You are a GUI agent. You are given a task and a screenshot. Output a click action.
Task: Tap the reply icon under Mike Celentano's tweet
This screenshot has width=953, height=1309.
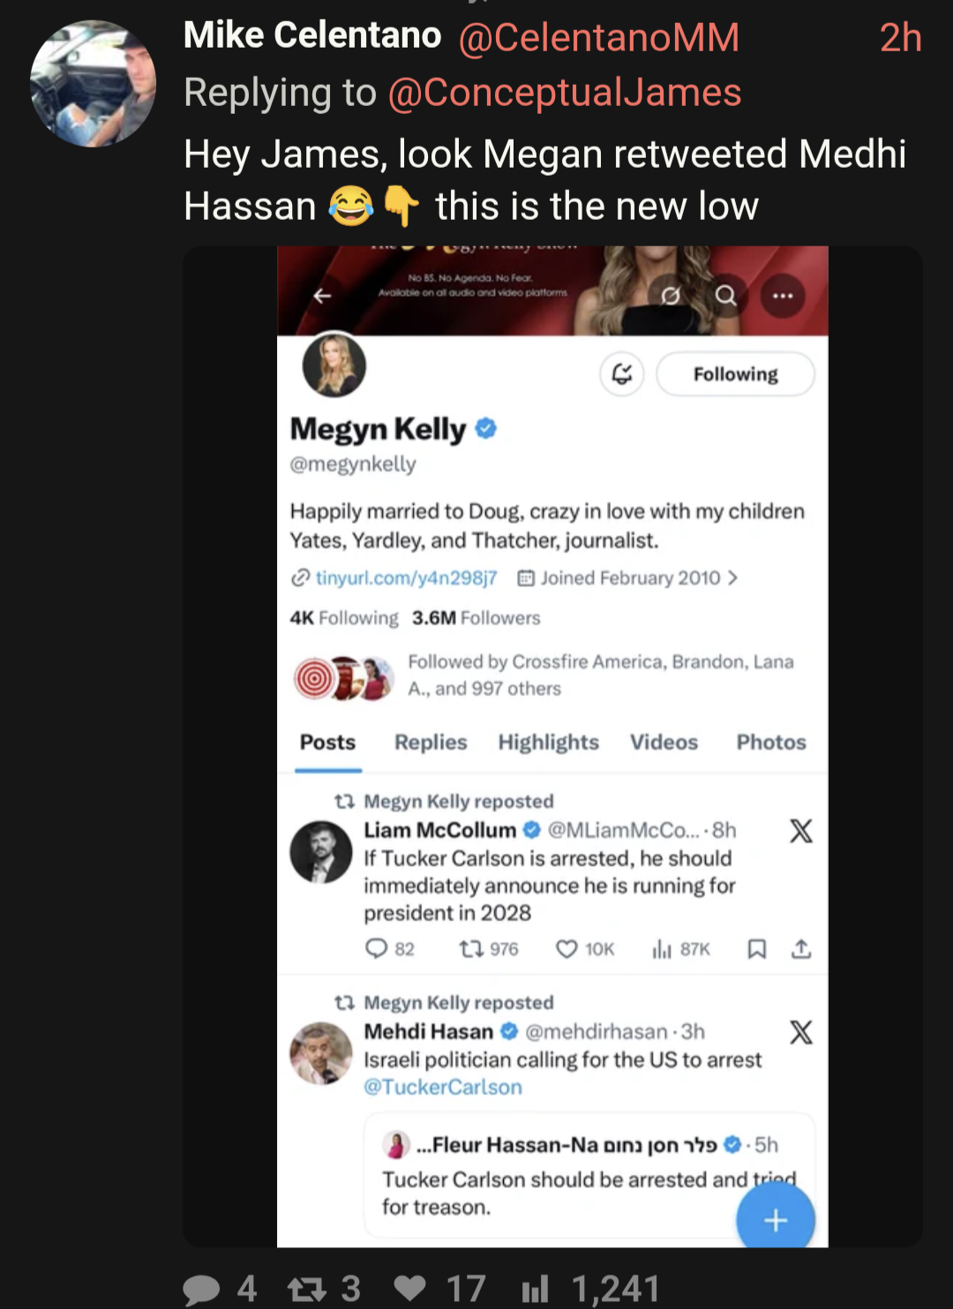201,1289
